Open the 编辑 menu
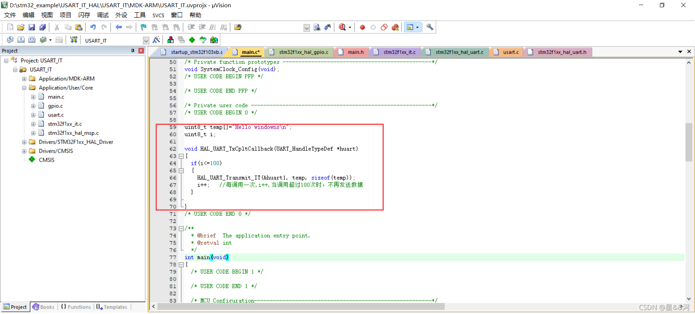This screenshot has height=314, width=695. coord(28,15)
